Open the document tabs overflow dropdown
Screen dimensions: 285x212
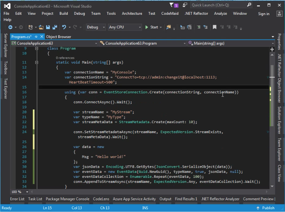(x=273, y=37)
